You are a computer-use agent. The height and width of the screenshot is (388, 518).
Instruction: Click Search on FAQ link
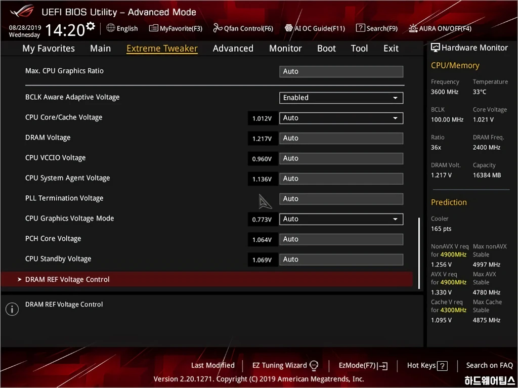click(489, 366)
